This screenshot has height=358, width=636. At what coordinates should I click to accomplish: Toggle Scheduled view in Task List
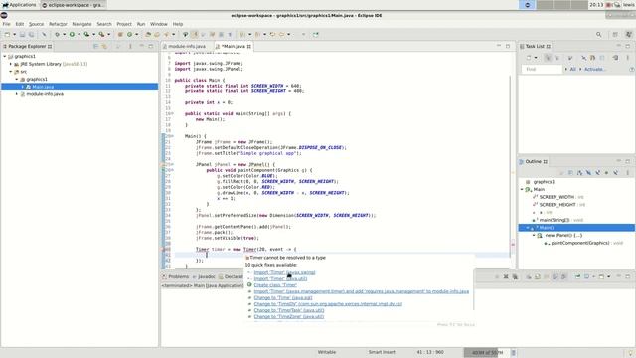[556, 58]
